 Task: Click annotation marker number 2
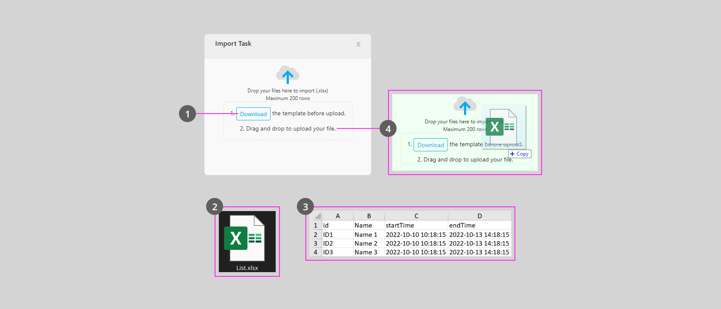click(215, 206)
